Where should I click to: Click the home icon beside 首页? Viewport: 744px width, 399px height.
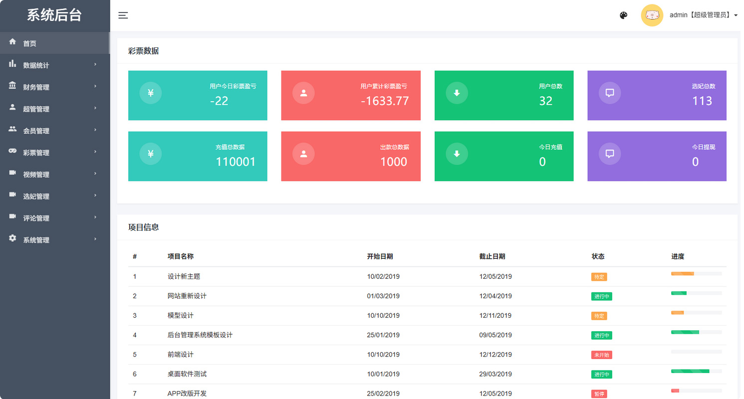12,42
